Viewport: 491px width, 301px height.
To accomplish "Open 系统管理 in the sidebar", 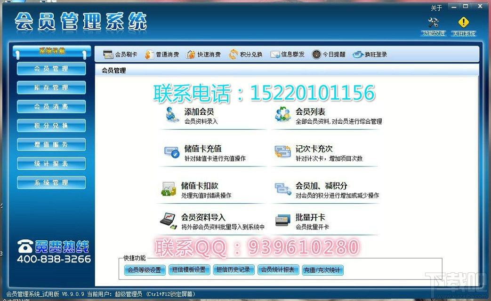I will (x=51, y=183).
